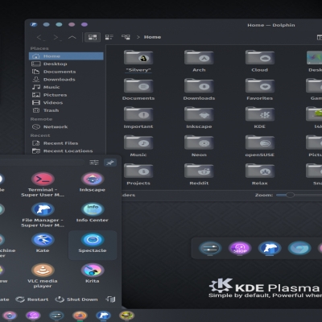
Task: Launch Inkscape from the launcher
Action: pyautogui.click(x=93, y=182)
